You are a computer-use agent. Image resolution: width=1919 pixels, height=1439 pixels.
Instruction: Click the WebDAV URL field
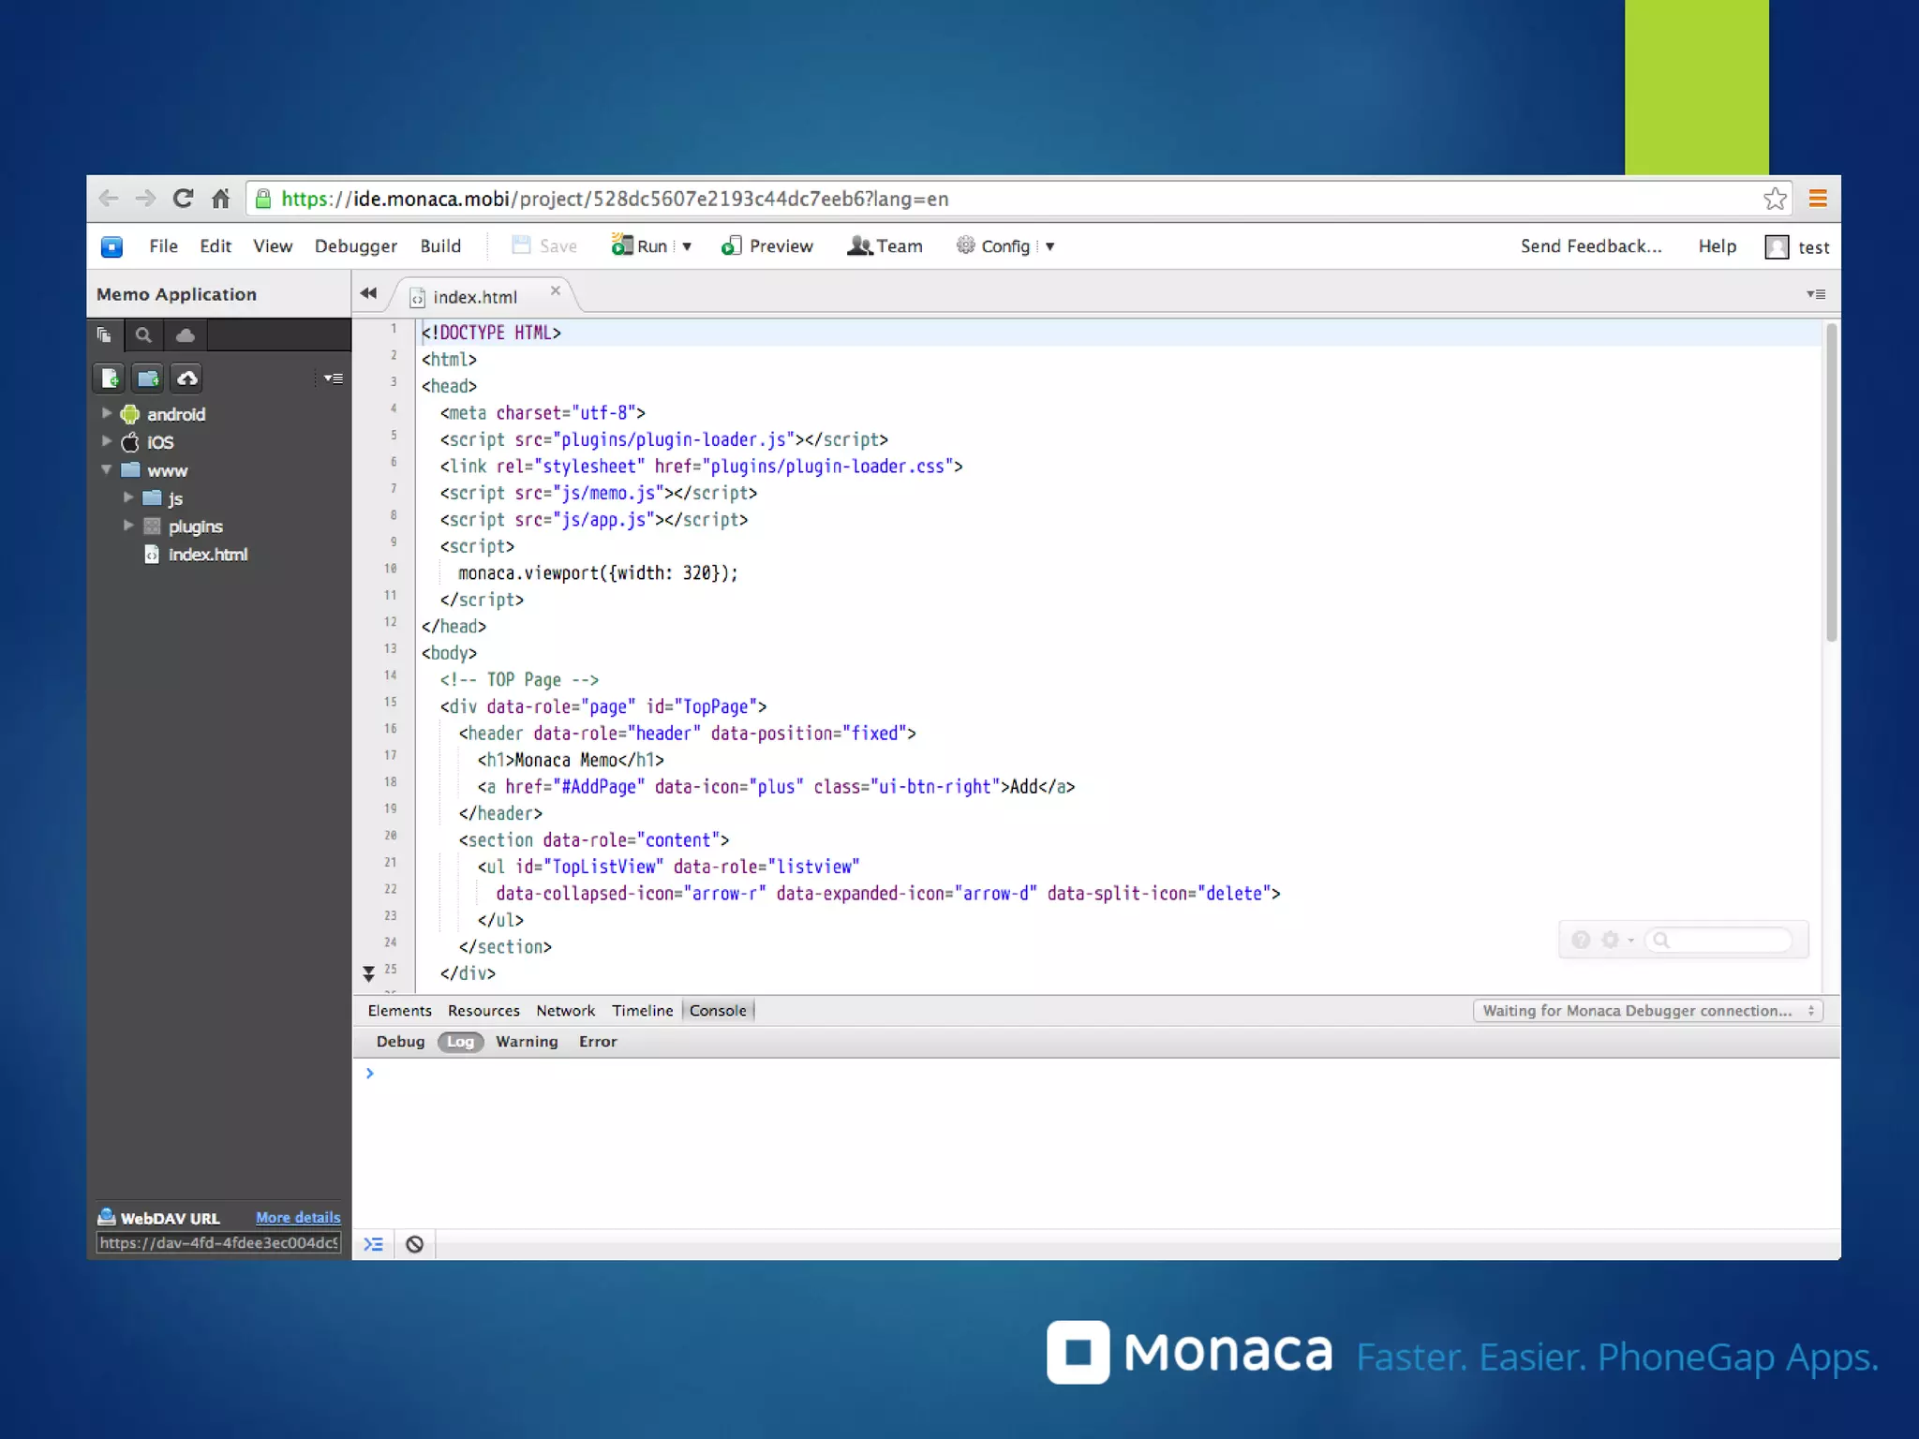pos(218,1243)
